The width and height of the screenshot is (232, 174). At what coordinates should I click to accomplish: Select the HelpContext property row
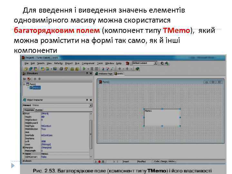56,120
